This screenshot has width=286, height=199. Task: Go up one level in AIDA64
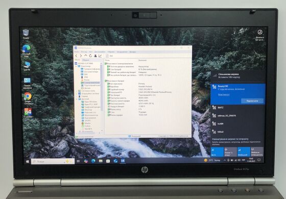point(86,56)
